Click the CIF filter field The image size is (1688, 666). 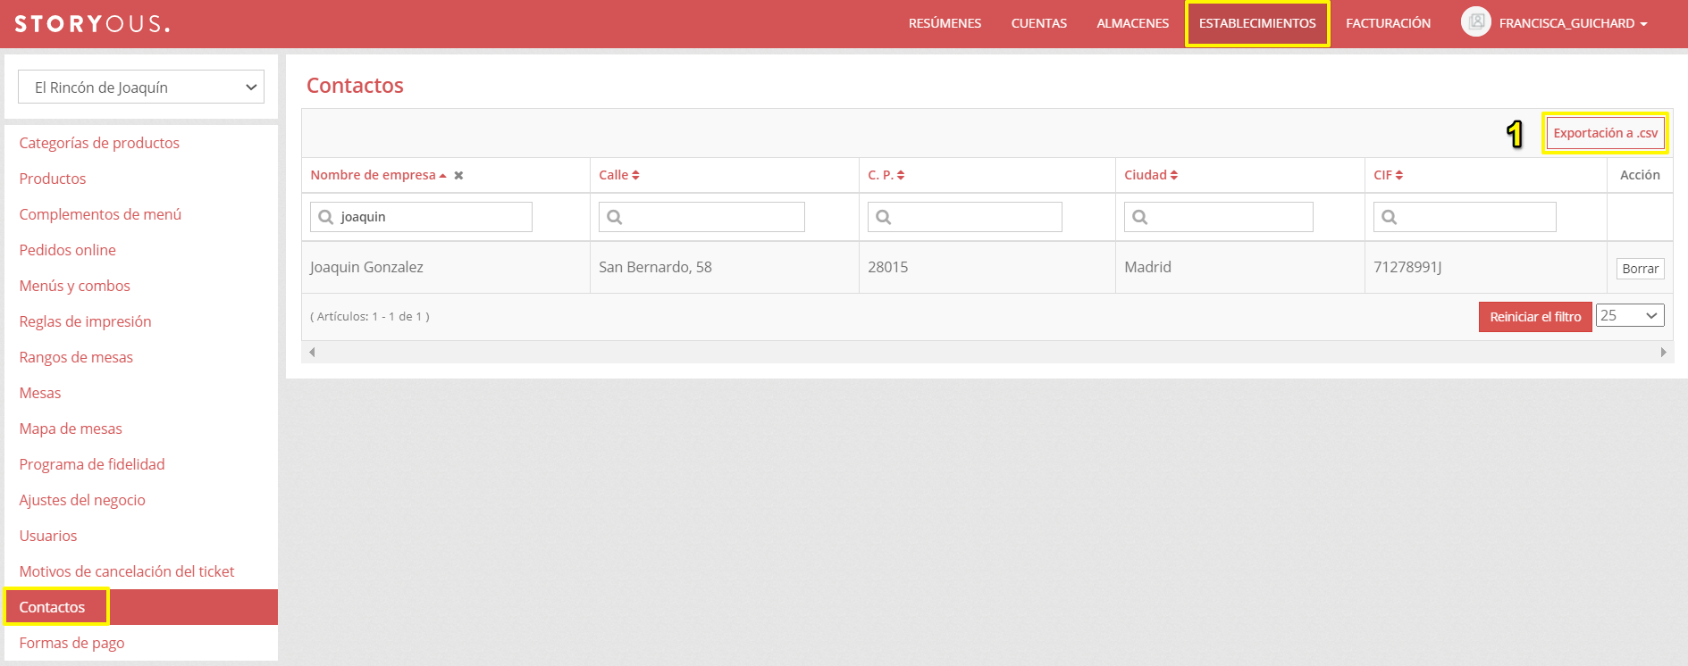(1465, 217)
